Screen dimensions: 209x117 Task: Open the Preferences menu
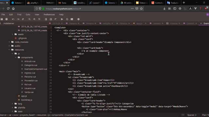pyautogui.click(x=49, y=15)
